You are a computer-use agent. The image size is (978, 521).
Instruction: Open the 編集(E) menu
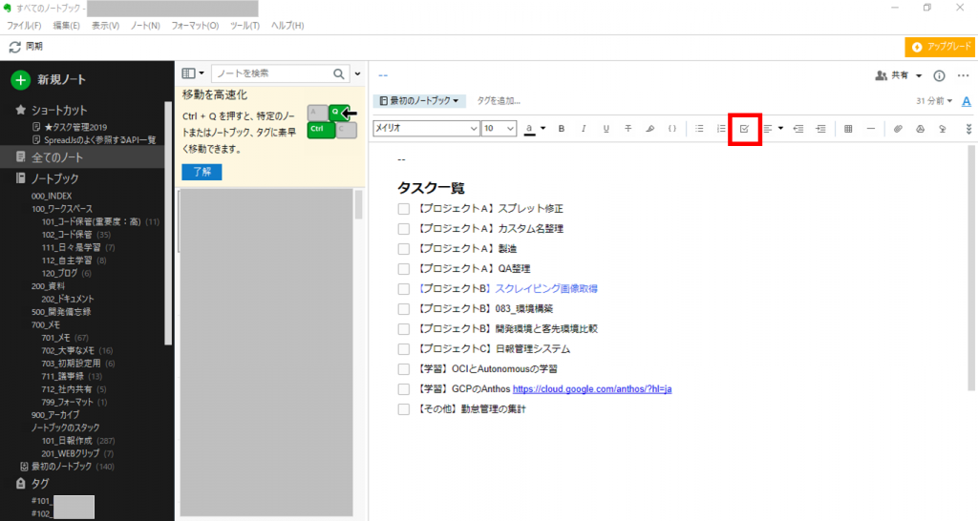coord(66,26)
